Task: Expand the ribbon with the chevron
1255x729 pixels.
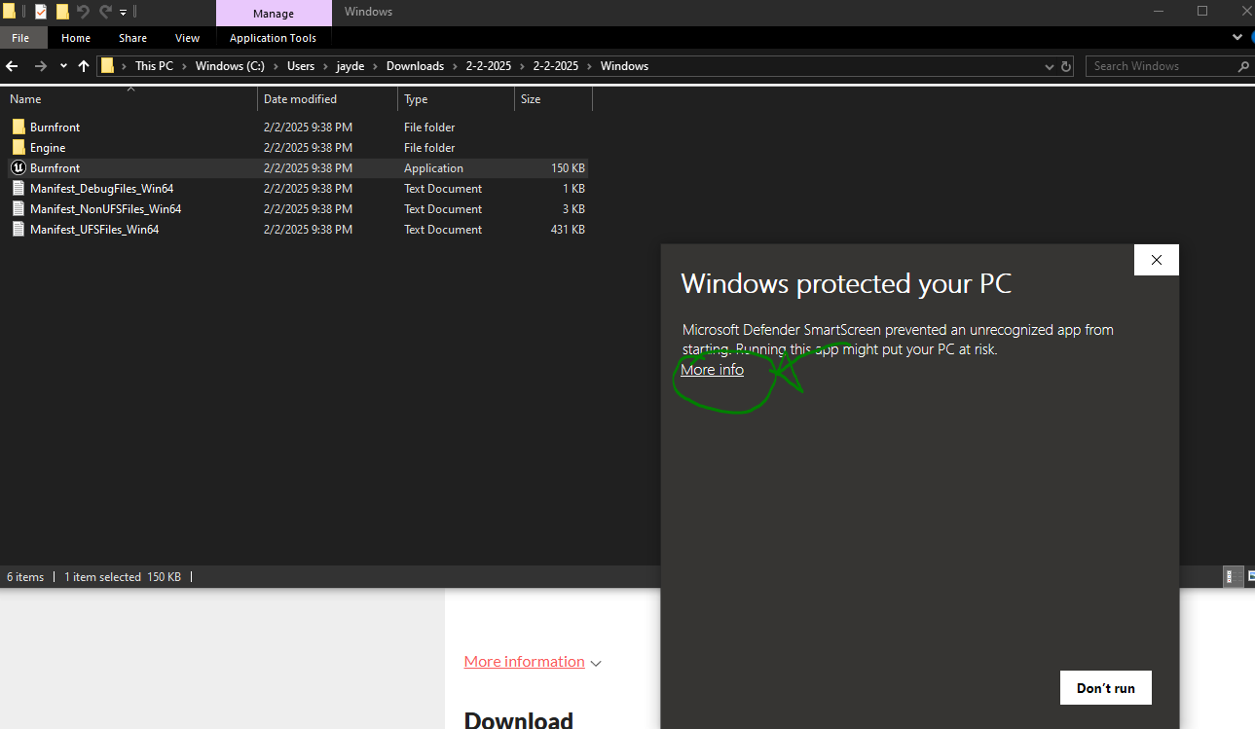Action: [1238, 38]
